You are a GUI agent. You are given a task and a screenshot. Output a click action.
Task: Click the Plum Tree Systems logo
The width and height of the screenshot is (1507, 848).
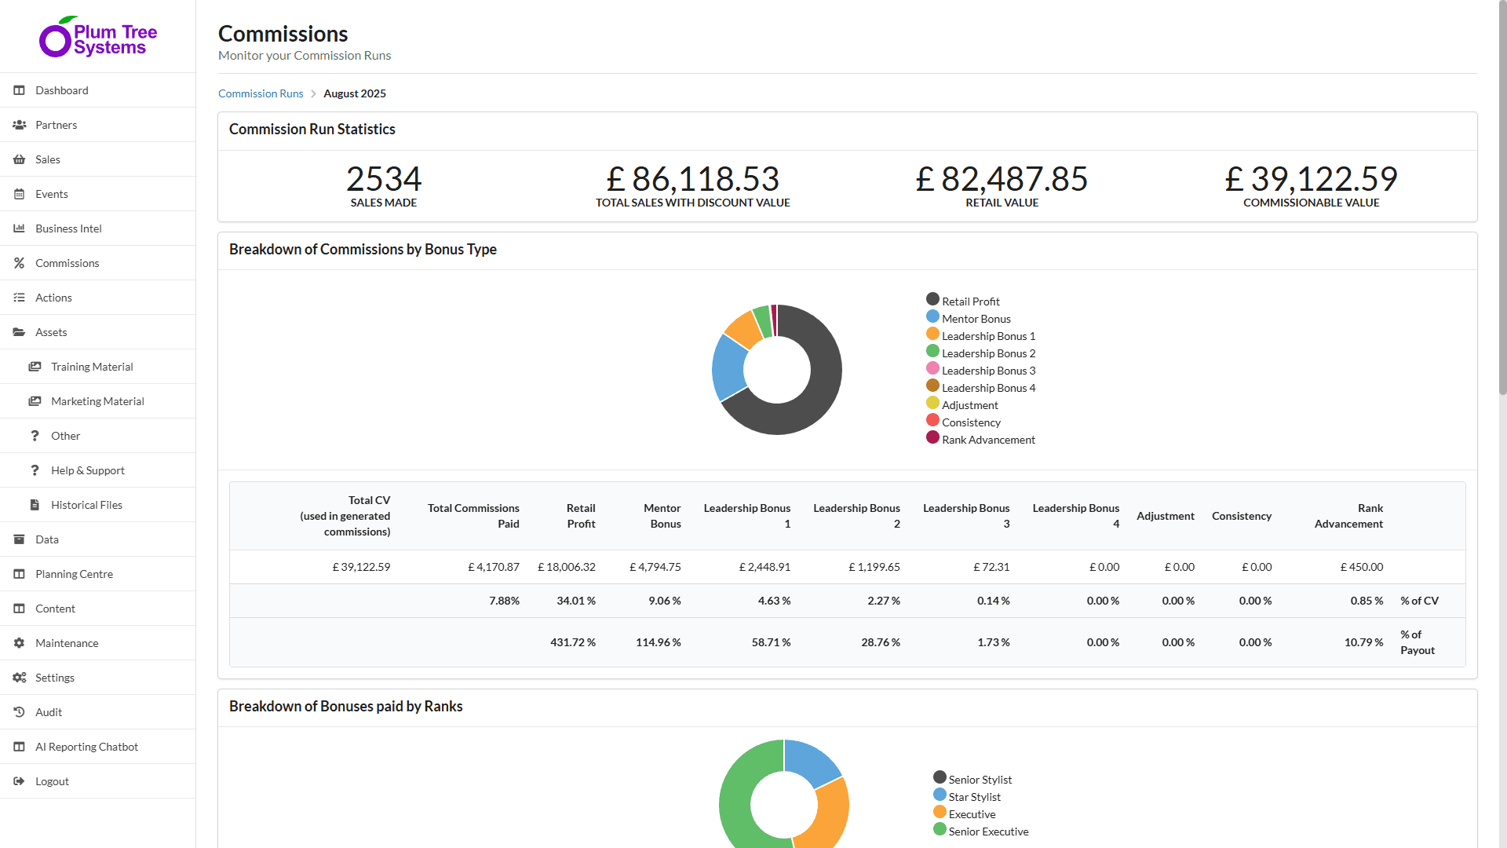coord(97,35)
